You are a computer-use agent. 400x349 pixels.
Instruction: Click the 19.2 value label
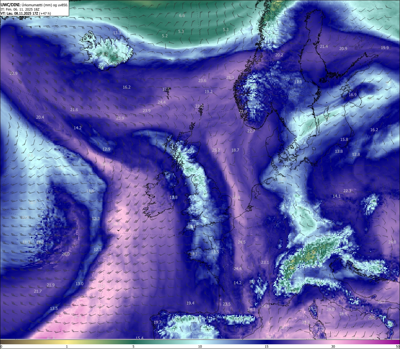click(208, 91)
